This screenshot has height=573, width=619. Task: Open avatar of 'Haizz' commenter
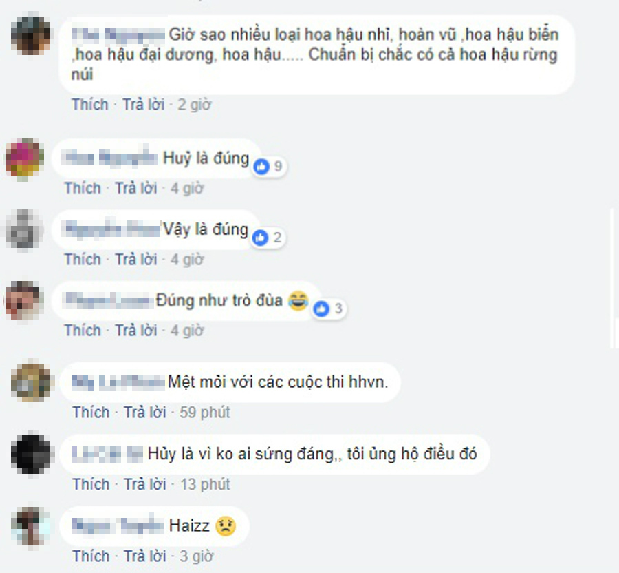[30, 526]
